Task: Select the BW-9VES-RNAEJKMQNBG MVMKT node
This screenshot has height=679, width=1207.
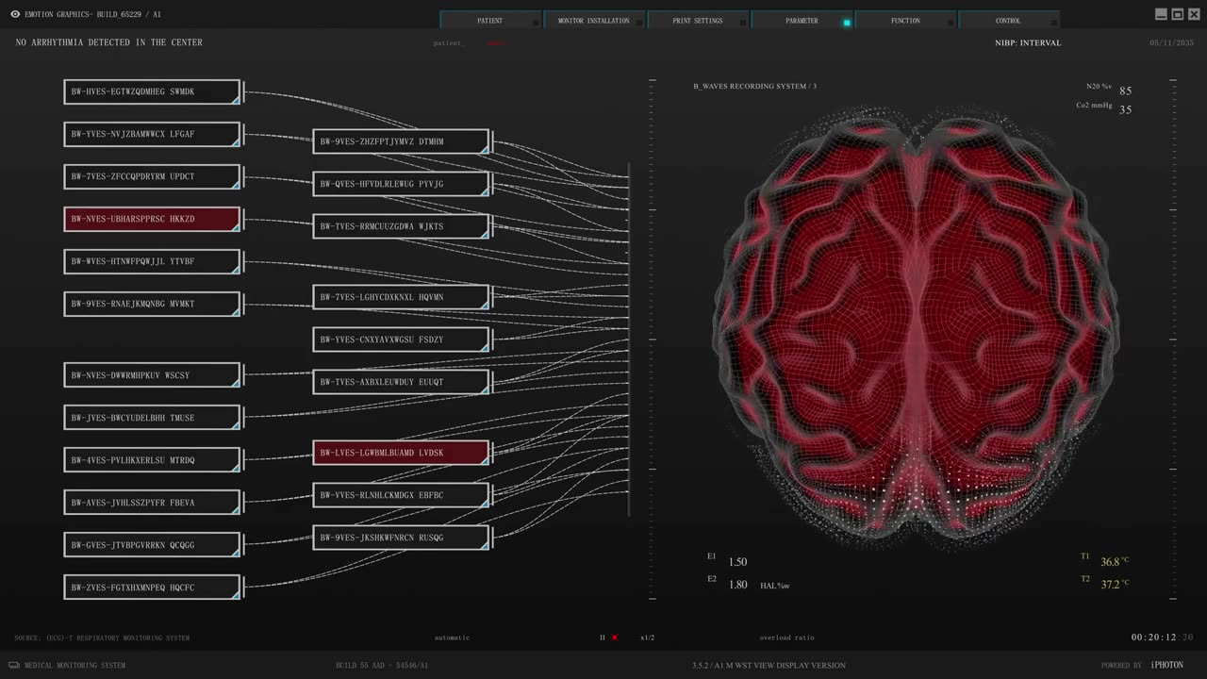Action: (x=153, y=304)
